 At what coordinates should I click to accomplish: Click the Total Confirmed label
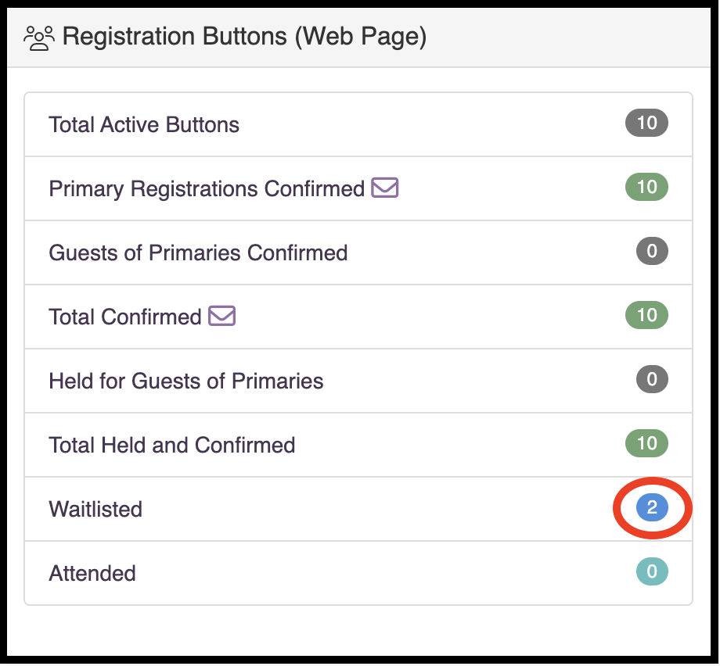[x=125, y=317]
